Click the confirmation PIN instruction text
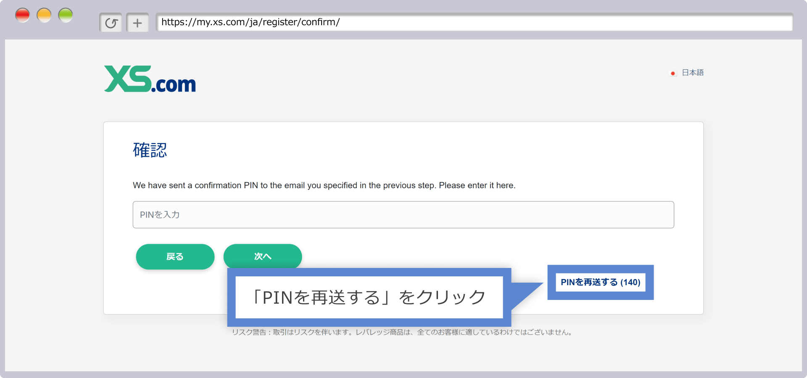The width and height of the screenshot is (807, 378). (x=324, y=185)
